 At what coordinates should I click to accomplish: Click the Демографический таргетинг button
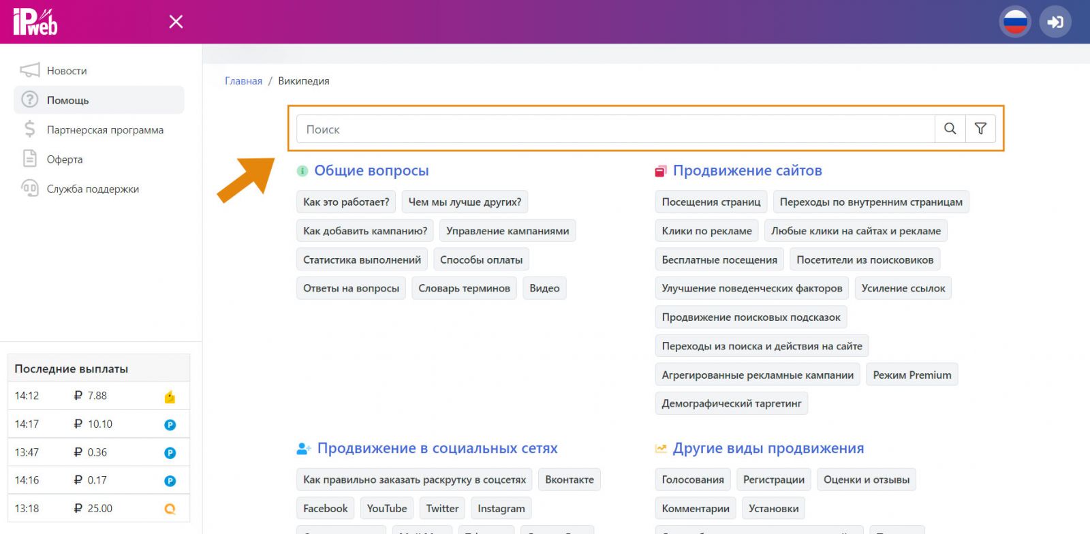point(731,403)
